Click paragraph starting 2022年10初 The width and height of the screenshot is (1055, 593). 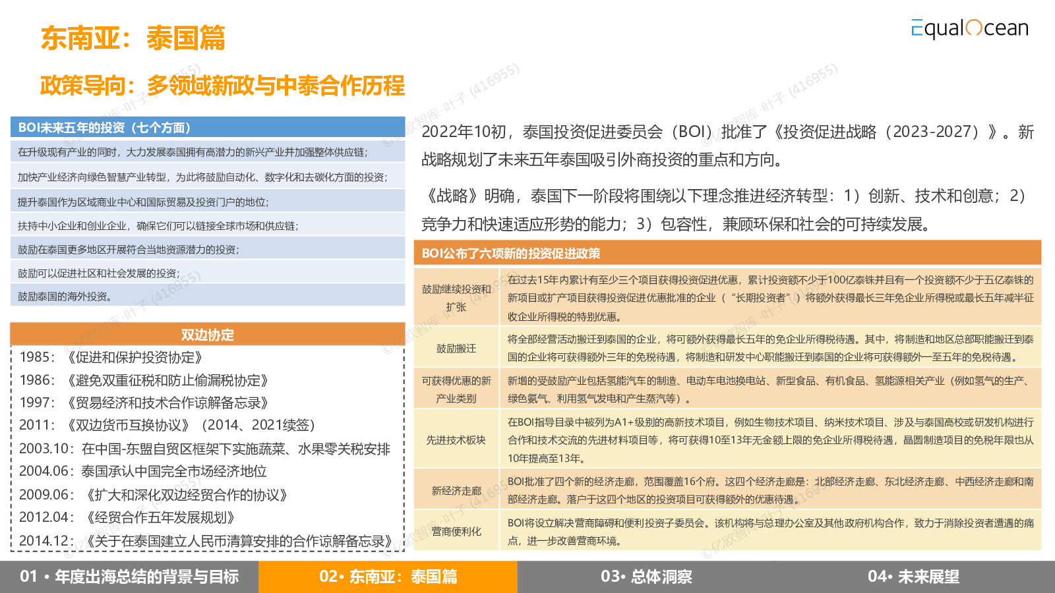[728, 146]
